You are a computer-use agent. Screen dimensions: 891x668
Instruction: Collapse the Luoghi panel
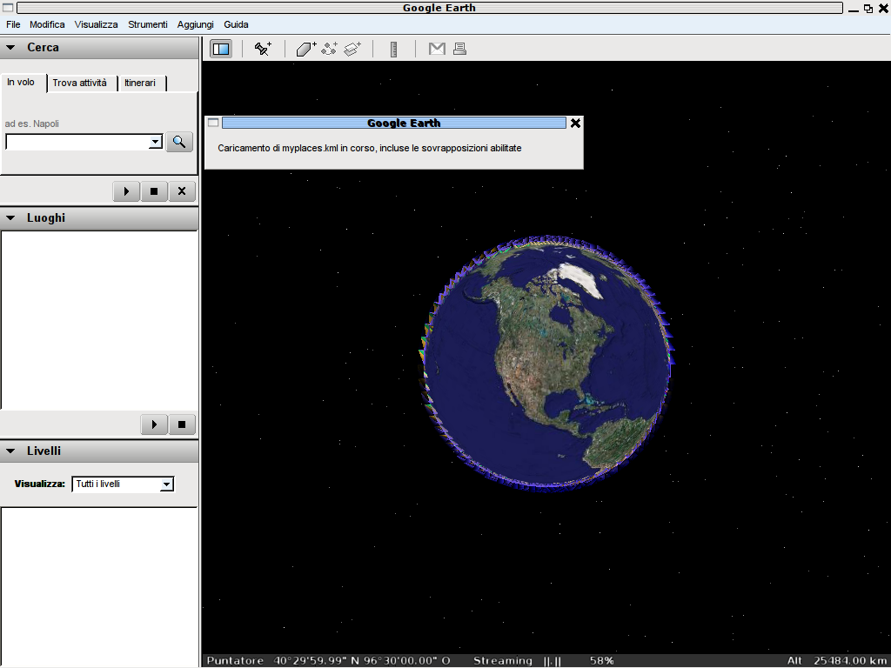click(x=11, y=218)
